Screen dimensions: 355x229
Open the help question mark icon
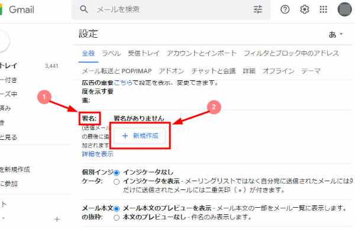pos(285,9)
